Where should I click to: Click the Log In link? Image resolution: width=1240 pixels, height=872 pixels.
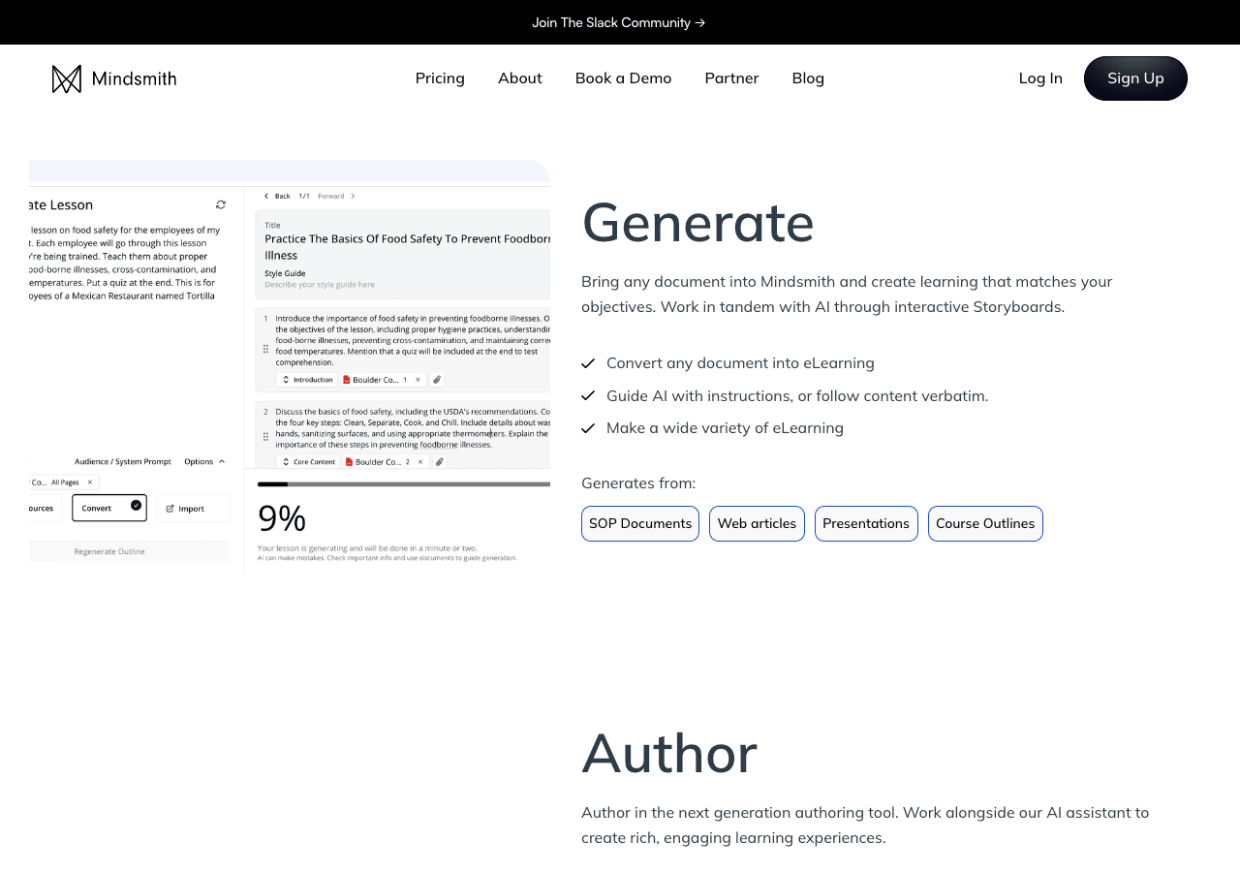pos(1040,78)
